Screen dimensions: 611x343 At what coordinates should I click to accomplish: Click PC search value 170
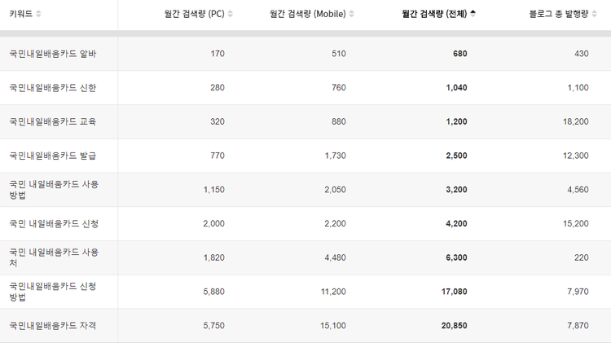[x=218, y=54]
